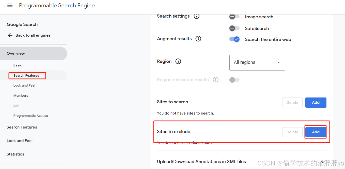This screenshot has width=345, height=169.
Task: Click Add button for Sites to search
Action: [316, 102]
